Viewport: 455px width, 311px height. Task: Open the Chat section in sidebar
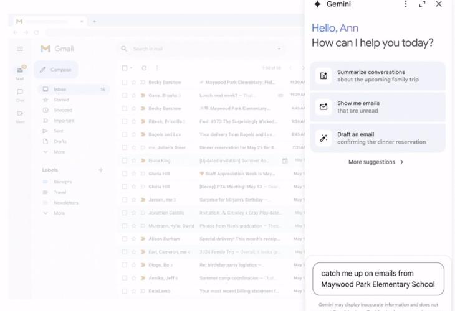click(20, 95)
